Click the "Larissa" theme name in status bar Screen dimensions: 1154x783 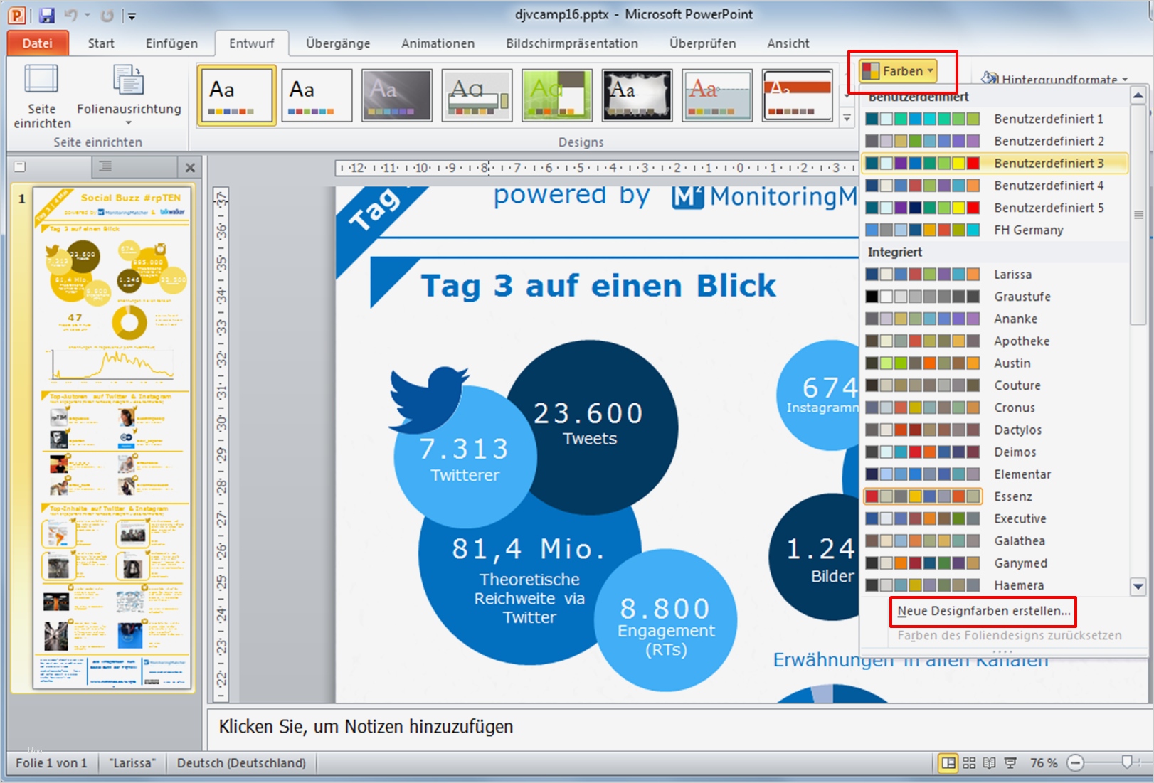[132, 763]
